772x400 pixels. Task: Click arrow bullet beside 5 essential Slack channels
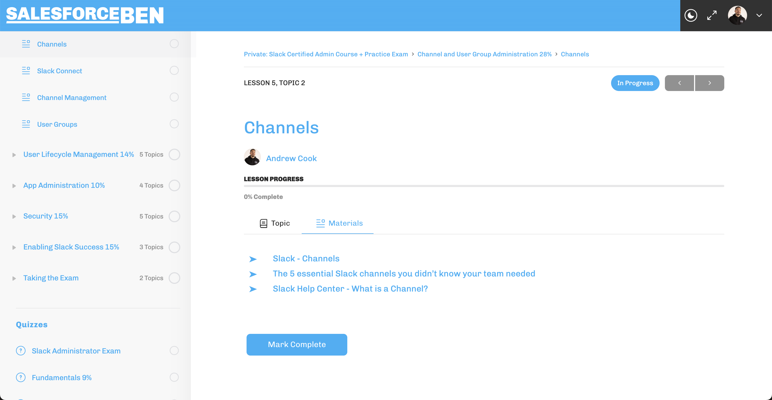(x=253, y=274)
